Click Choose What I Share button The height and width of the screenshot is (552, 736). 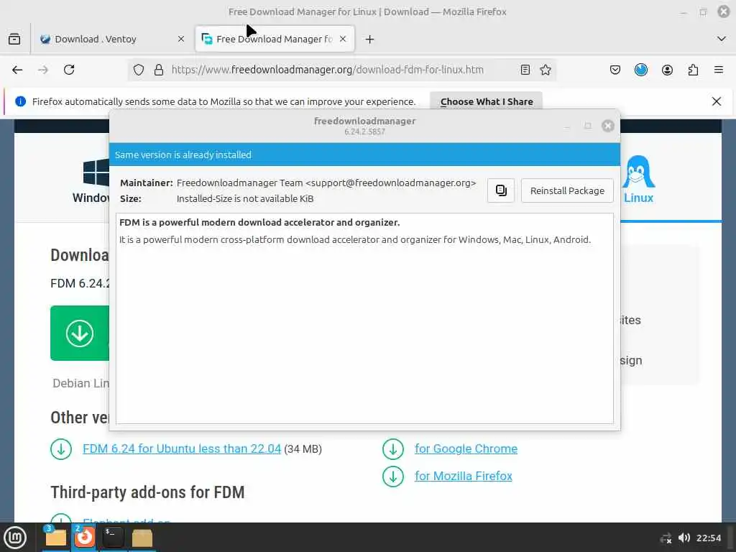pyautogui.click(x=487, y=101)
